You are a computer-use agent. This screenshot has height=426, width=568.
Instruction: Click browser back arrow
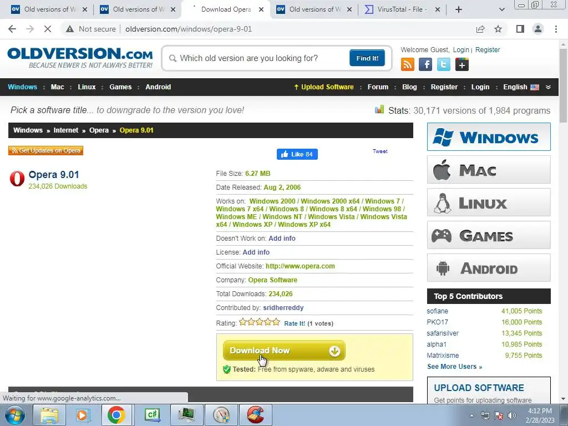pos(12,29)
